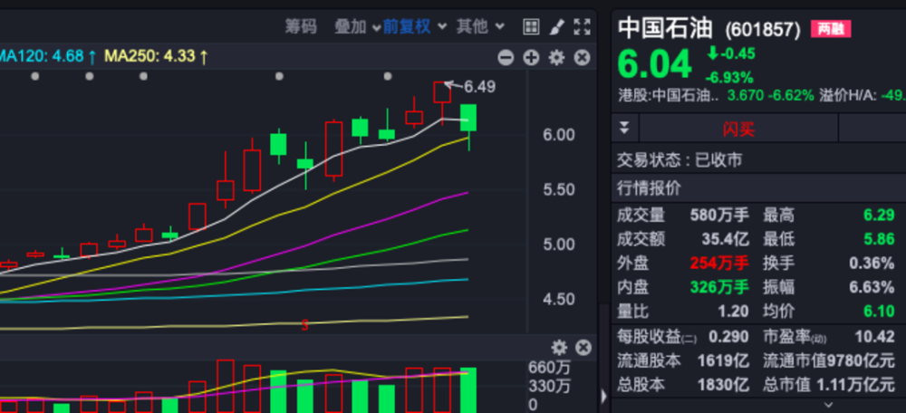Select the drawing brush tool icon

tap(556, 26)
